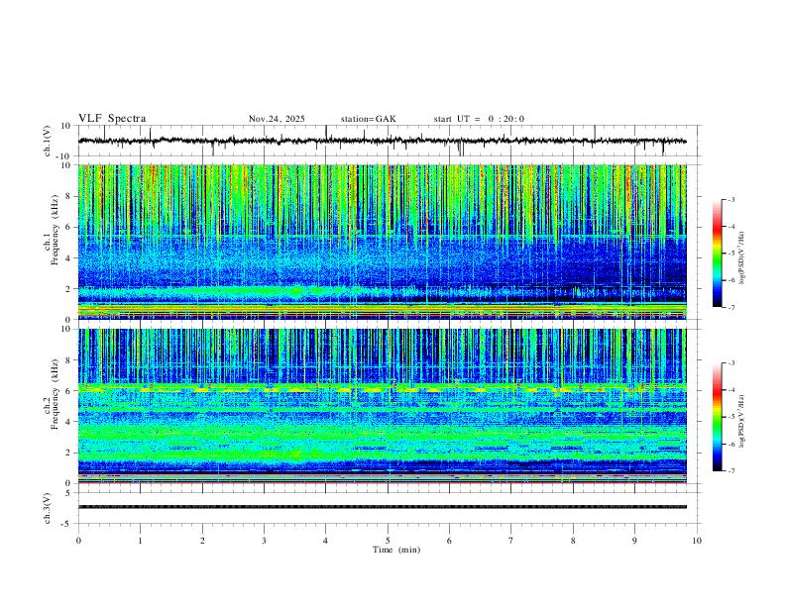Image resolution: width=785 pixels, height=606 pixels.
Task: Click the ch.2 spectrogram color scale bar
Action: [717, 417]
